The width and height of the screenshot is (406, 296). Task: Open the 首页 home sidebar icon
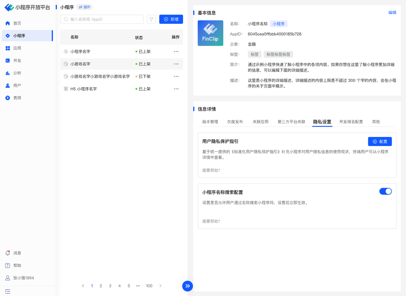click(8, 23)
